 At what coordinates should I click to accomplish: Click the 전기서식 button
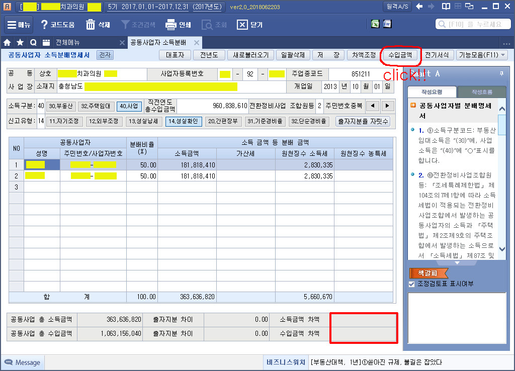(437, 55)
